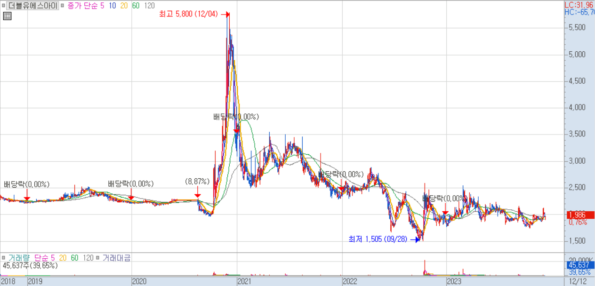The height and width of the screenshot is (286, 595).
Task: Click the 39,65% label on volume axis
Action: point(580,272)
